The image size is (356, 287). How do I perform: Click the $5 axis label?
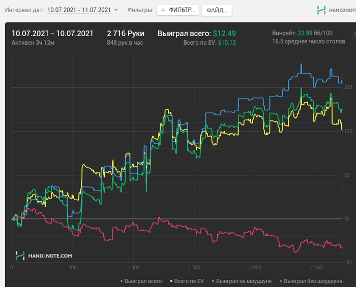(x=347, y=175)
